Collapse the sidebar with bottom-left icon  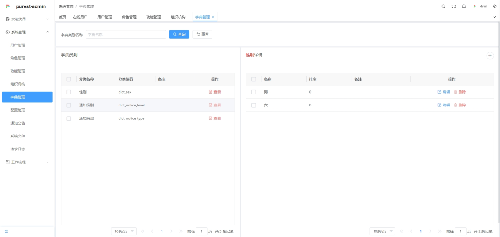tap(6, 231)
